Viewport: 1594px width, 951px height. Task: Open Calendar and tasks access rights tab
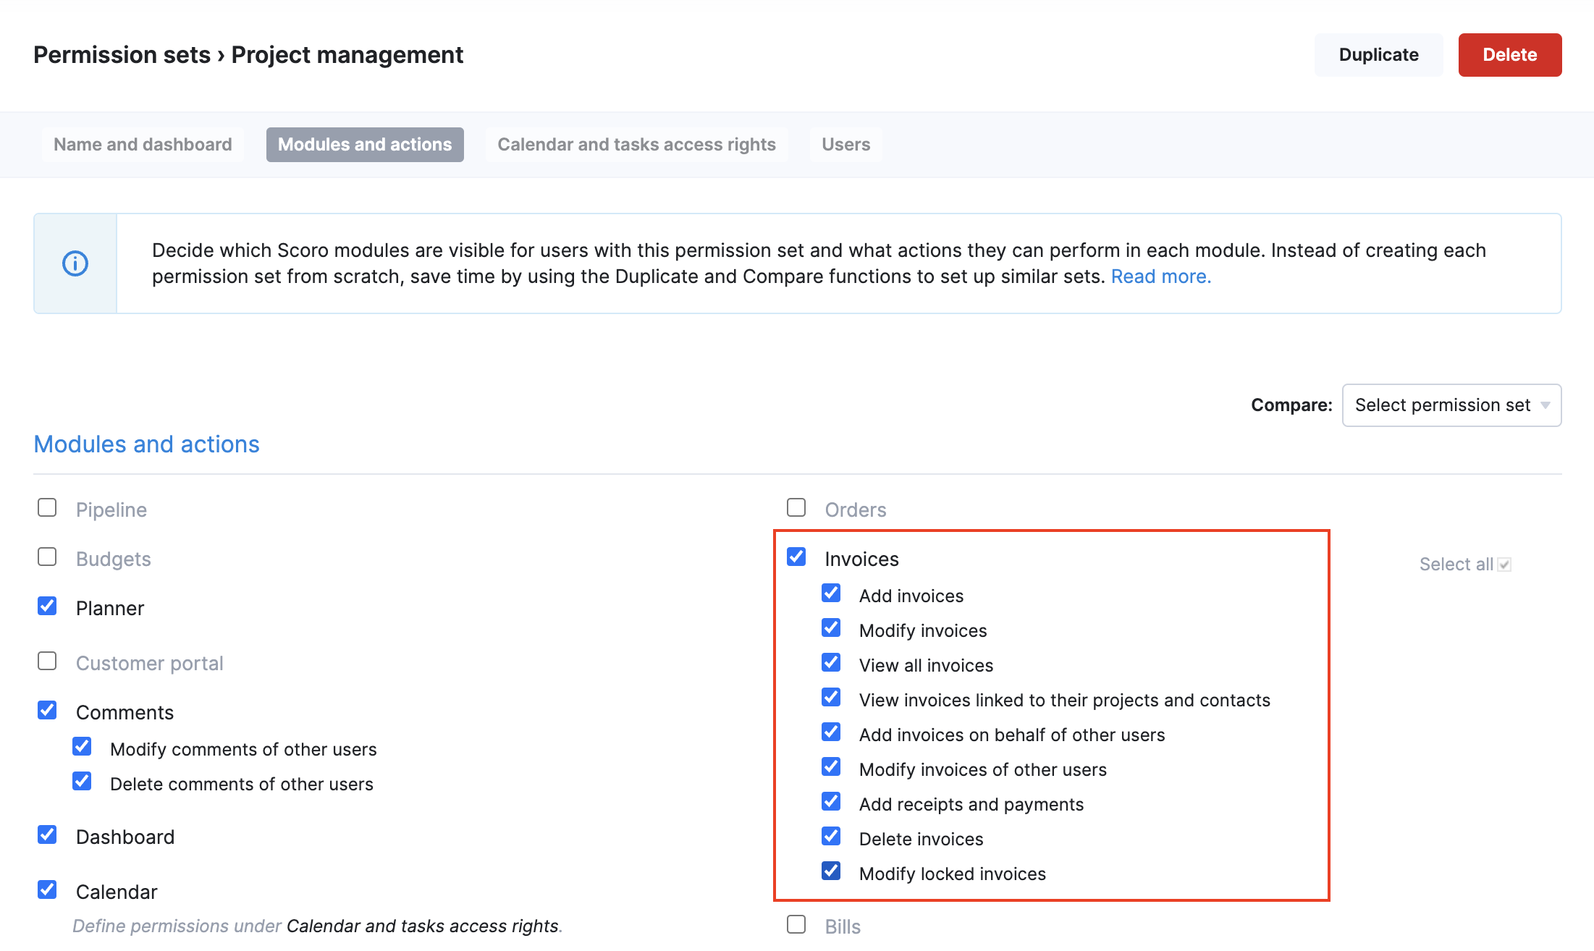click(x=636, y=145)
